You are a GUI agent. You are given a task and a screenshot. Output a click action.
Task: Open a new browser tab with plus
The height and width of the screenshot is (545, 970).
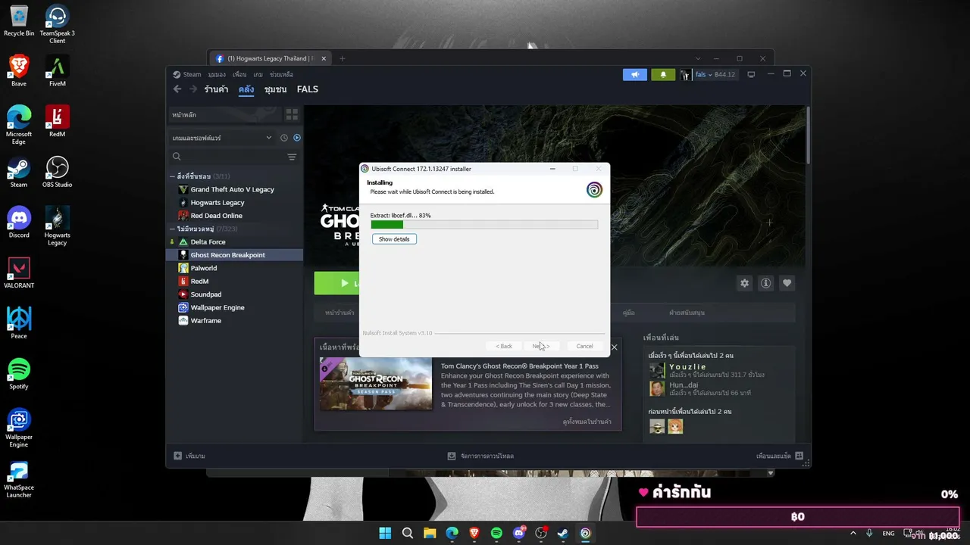342,58
